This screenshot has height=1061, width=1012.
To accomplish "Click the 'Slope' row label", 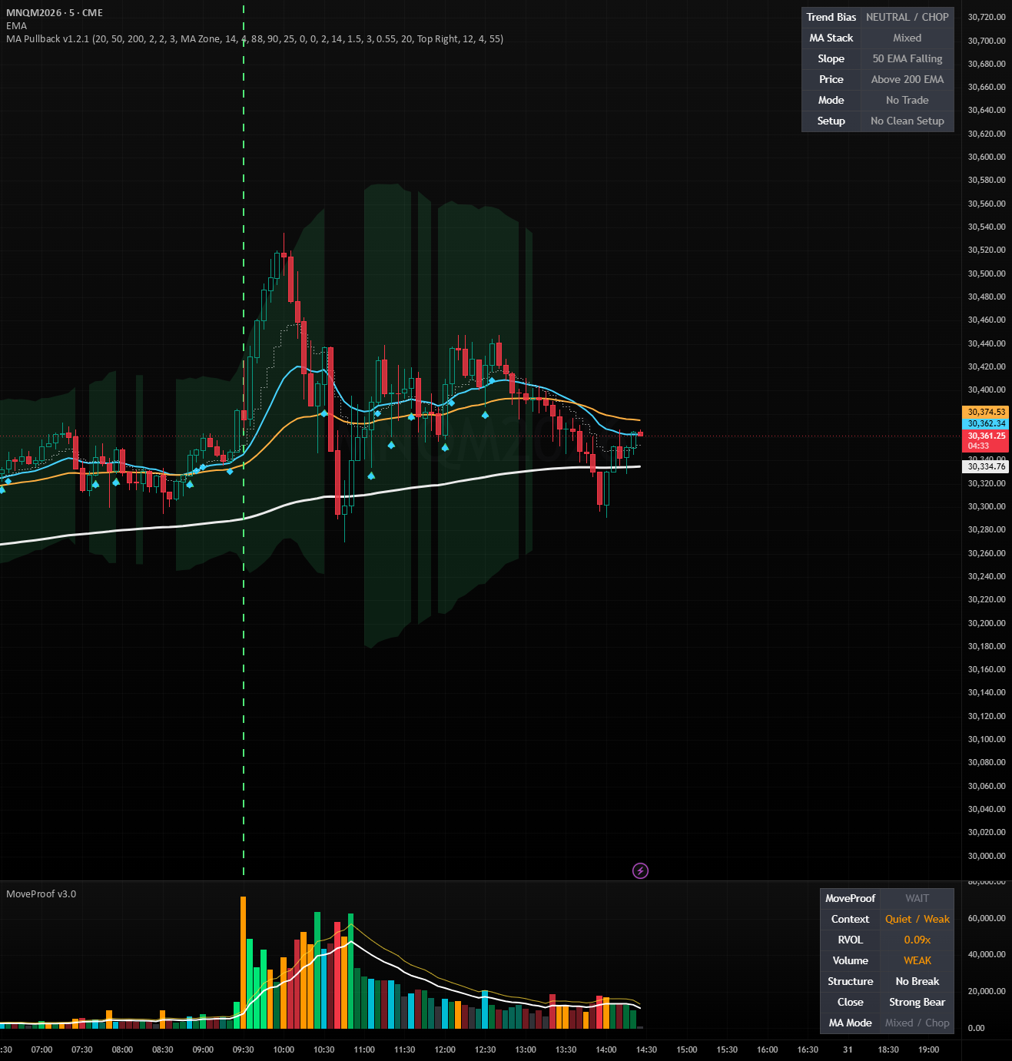I will point(831,58).
